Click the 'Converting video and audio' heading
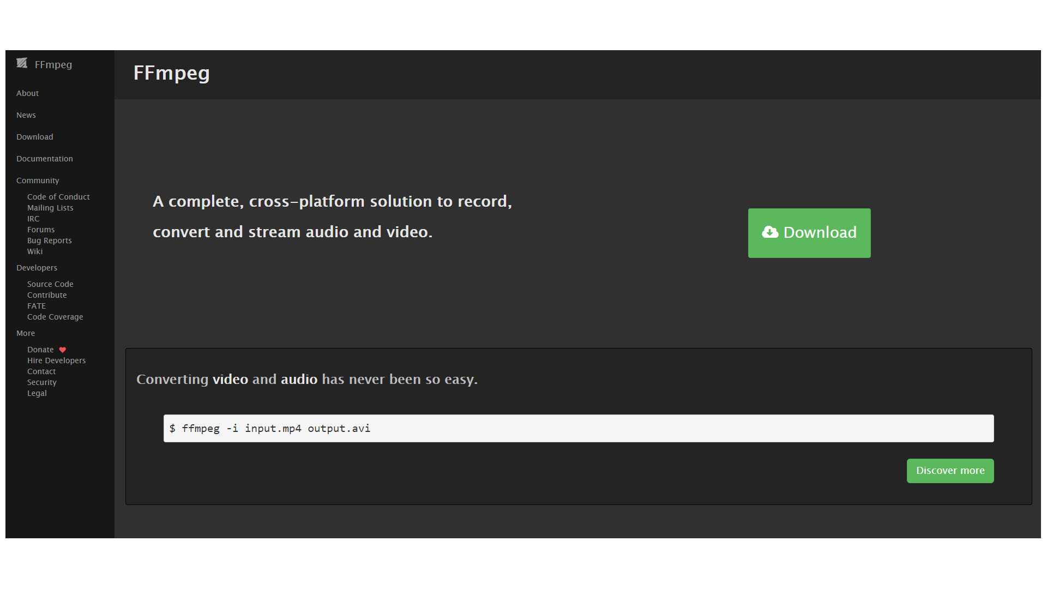Viewport: 1047px width, 589px height. click(x=307, y=380)
